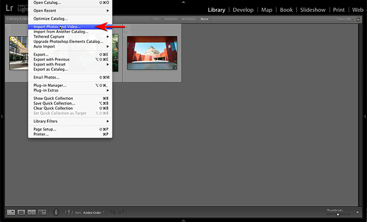Choose Open Catalog menu item
This screenshot has width=367, height=222.
click(x=70, y=2)
